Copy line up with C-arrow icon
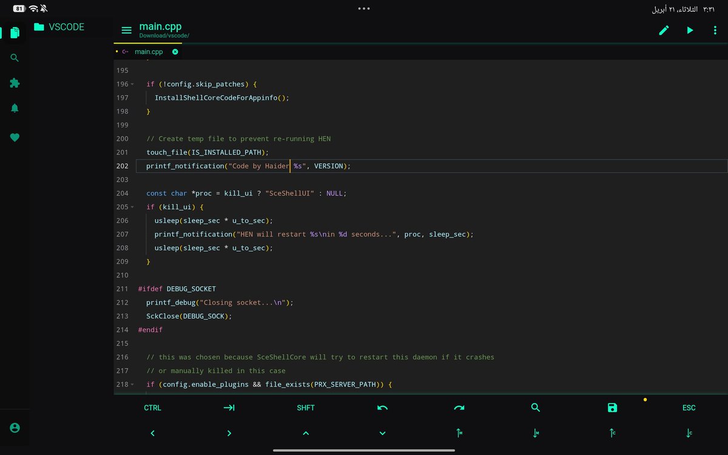 (x=612, y=433)
